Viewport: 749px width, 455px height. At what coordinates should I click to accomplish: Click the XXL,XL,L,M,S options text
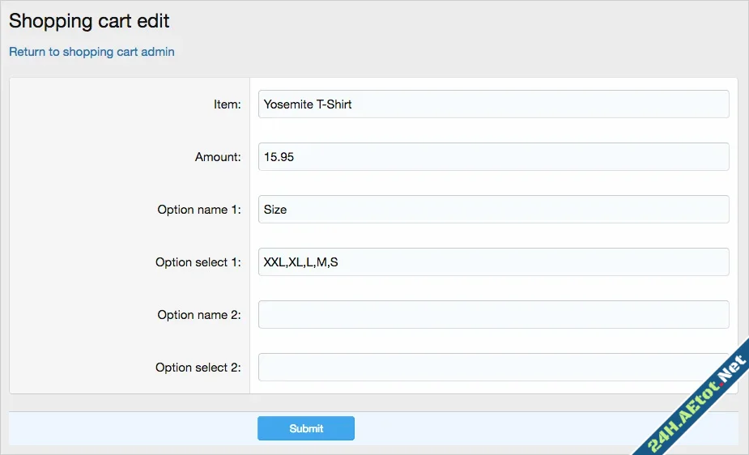(300, 262)
